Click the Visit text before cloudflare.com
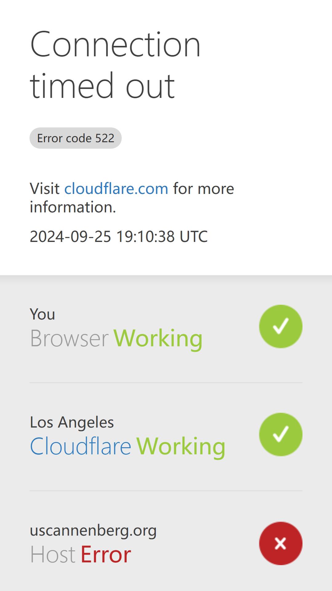Viewport: 332px width, 591px height. [x=45, y=188]
